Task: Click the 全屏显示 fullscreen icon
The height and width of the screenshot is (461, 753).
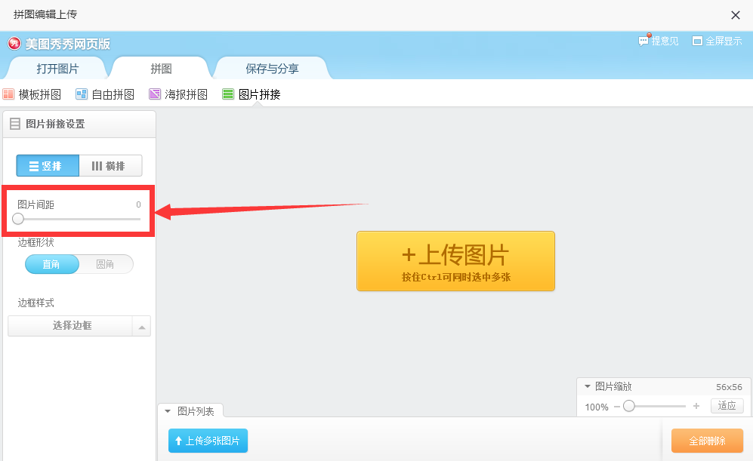Action: click(697, 41)
